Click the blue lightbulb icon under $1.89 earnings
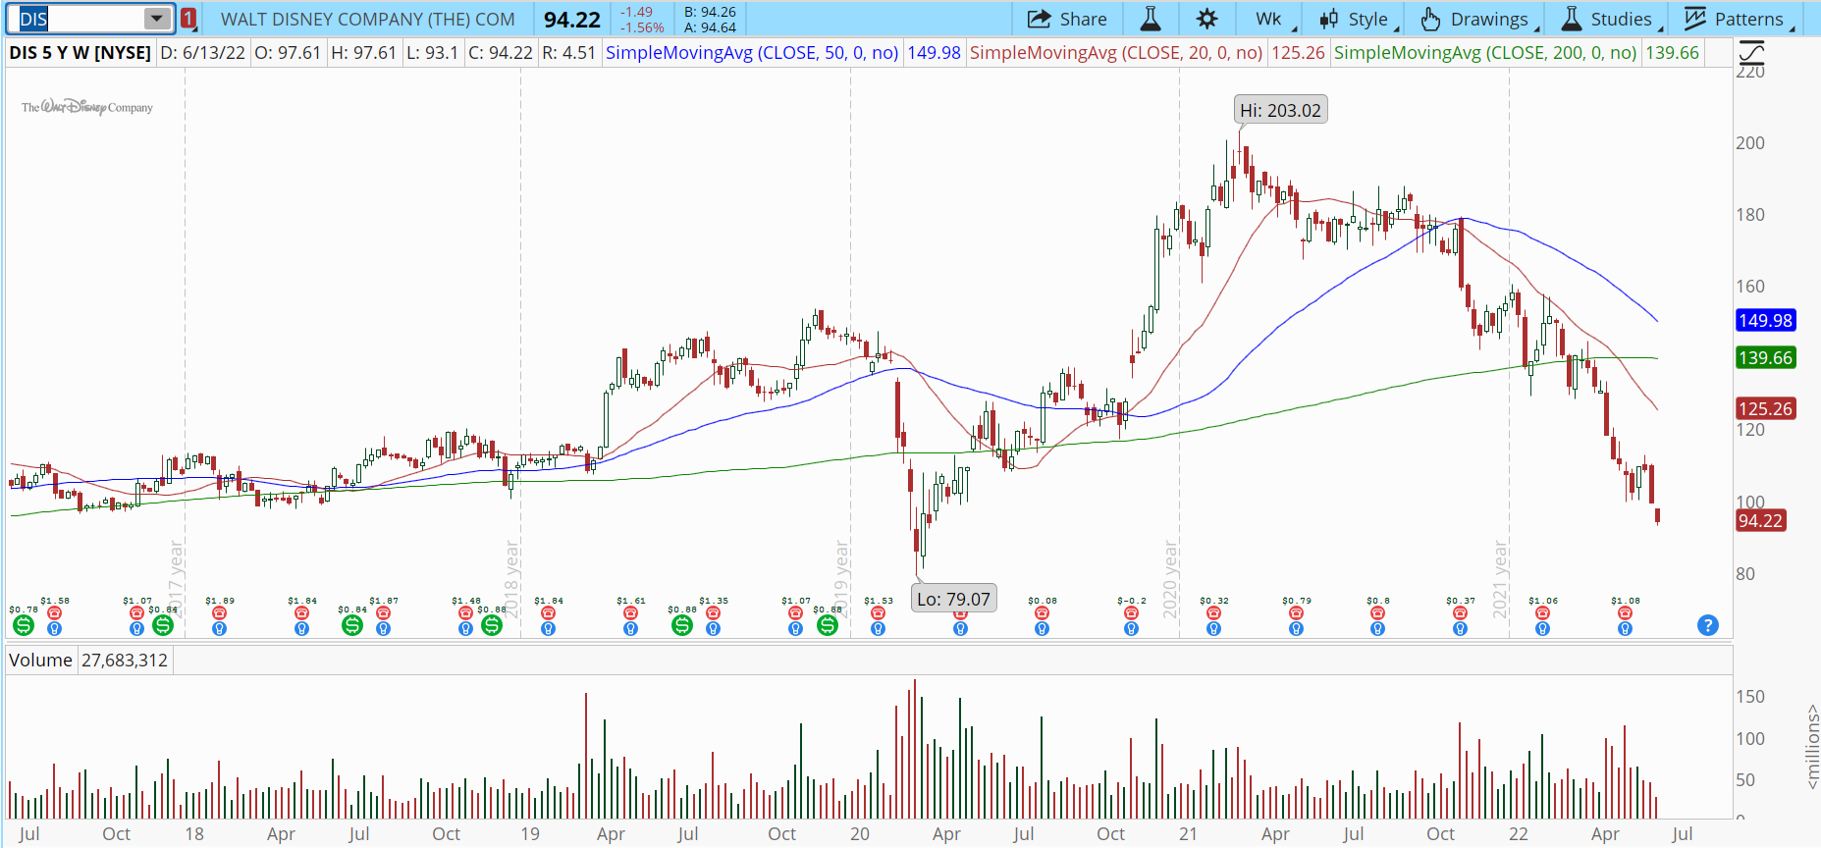This screenshot has height=848, width=1821. pyautogui.click(x=220, y=629)
